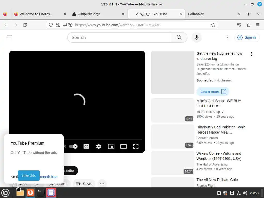Image resolution: width=264 pixels, height=198 pixels.
Task: Close the Welcome to Firefox tab
Action: click(65, 14)
